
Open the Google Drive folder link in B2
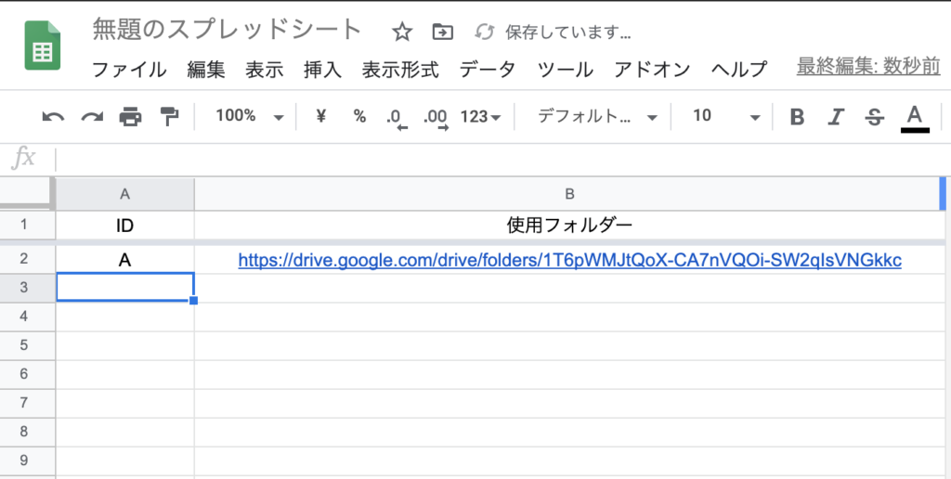(569, 261)
